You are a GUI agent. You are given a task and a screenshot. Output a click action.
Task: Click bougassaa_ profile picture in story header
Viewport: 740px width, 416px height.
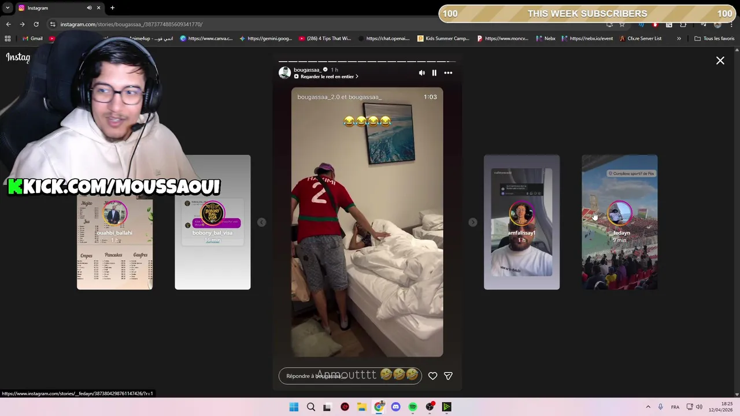click(x=284, y=72)
